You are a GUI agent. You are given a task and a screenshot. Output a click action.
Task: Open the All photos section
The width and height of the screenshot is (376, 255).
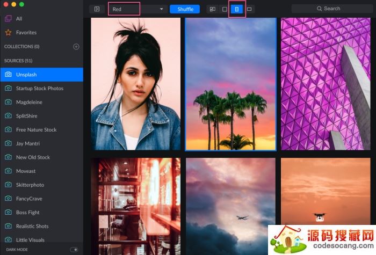coord(41,18)
